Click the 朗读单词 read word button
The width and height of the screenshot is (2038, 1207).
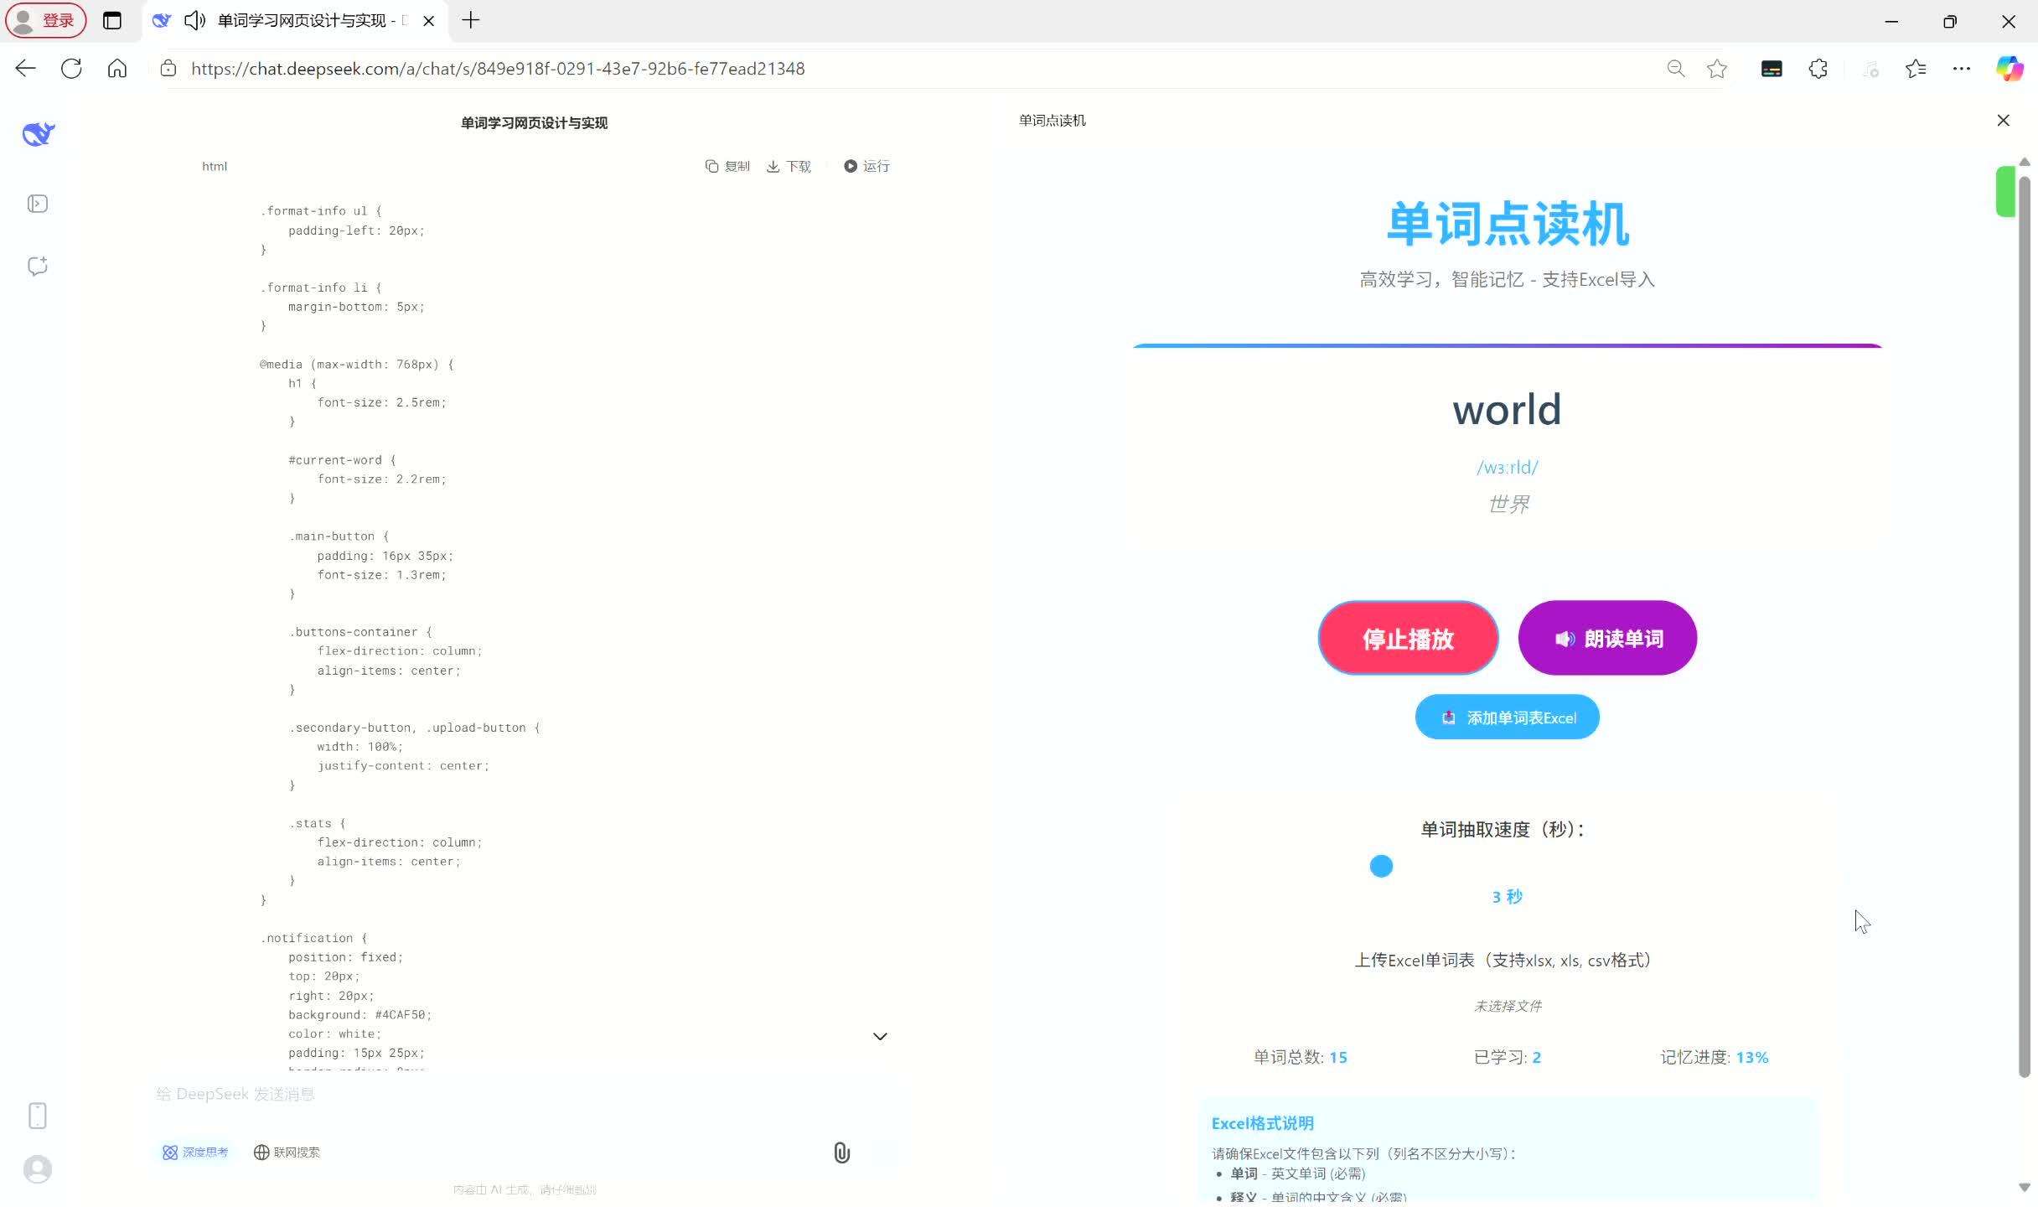tap(1607, 638)
